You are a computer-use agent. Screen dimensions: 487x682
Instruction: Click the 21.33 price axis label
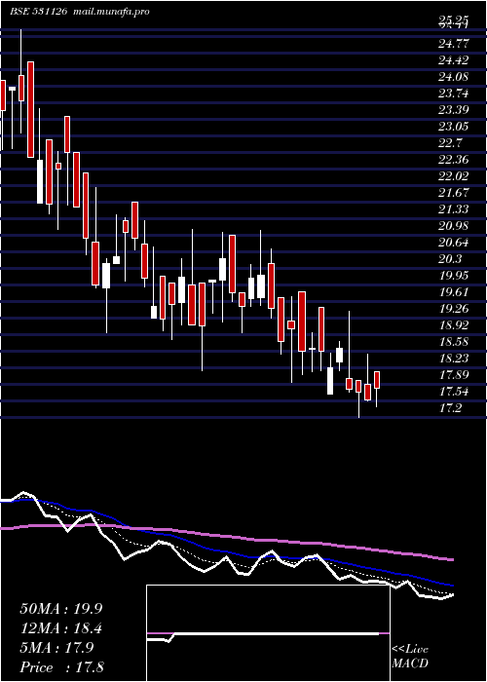[454, 209]
